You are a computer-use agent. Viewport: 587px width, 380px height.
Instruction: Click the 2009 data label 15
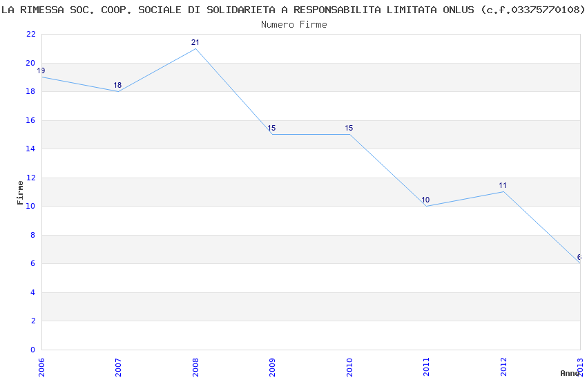[271, 128]
